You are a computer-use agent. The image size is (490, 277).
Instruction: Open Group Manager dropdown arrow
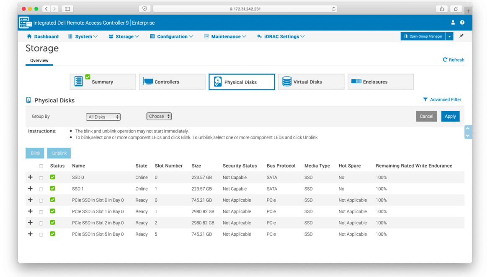point(449,36)
